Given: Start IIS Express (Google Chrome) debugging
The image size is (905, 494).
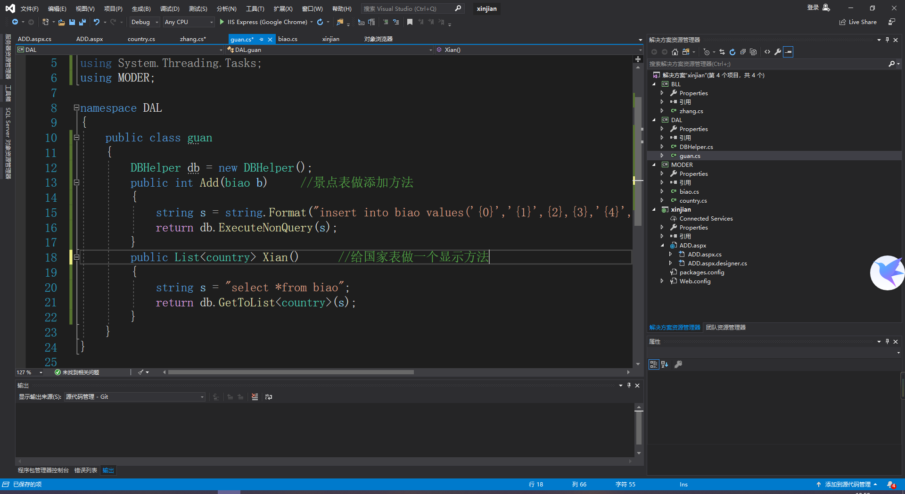Looking at the screenshot, I should tap(264, 22).
